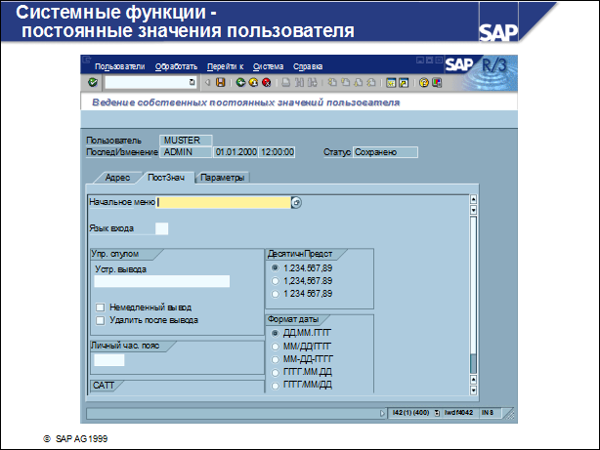Click the green Back arrow icon
Viewport: 600px width, 450px height.
click(x=240, y=83)
